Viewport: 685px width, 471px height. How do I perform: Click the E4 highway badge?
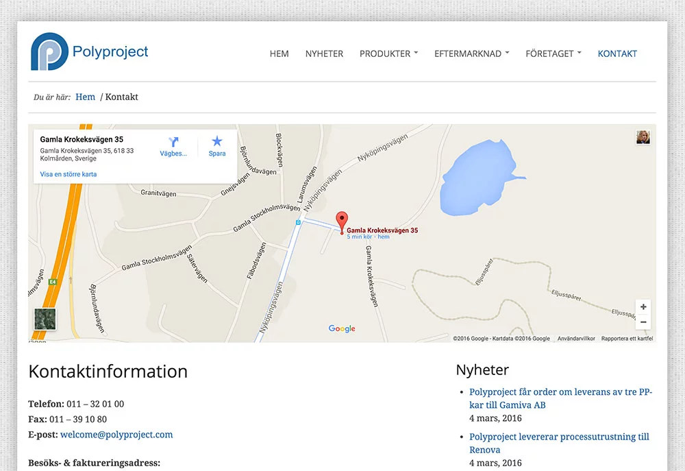click(x=53, y=282)
